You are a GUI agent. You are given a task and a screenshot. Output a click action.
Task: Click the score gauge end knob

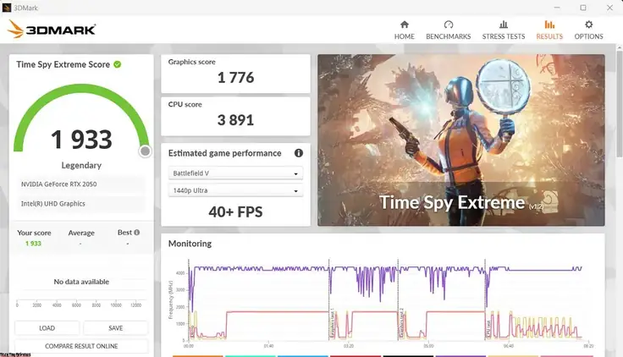tap(145, 151)
